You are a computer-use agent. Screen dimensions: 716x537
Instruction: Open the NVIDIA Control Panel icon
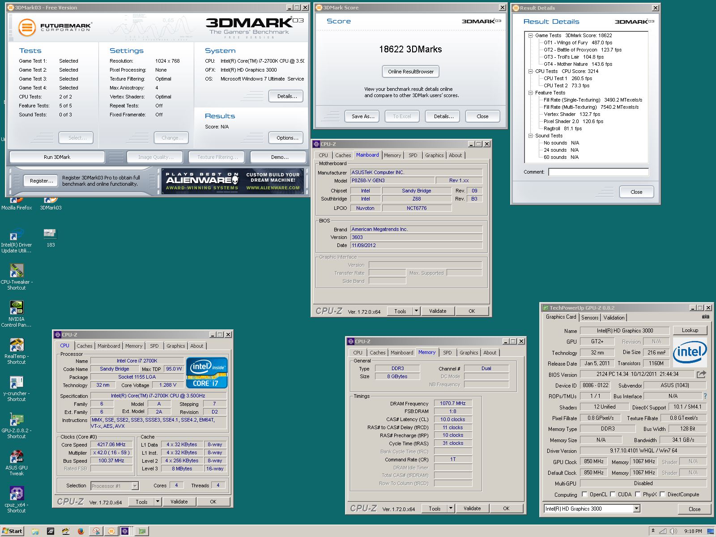tap(17, 314)
